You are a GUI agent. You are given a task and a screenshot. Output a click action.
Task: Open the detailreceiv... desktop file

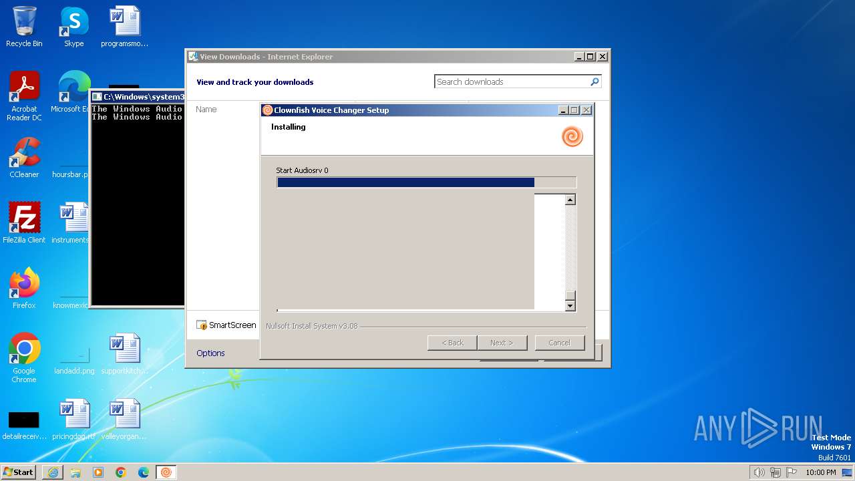click(24, 424)
